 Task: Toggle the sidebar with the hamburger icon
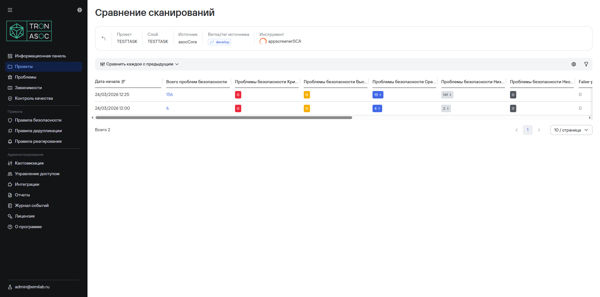(10, 10)
